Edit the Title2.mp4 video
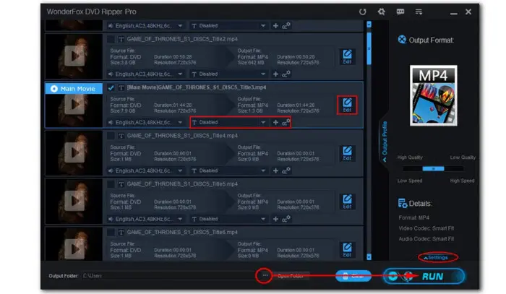This screenshot has height=294, width=506. (x=347, y=57)
